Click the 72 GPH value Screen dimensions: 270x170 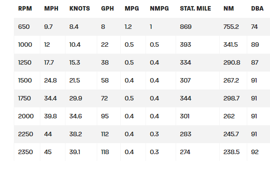pos(105,98)
